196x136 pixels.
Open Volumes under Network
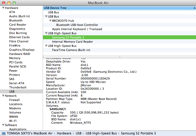coord(15,112)
